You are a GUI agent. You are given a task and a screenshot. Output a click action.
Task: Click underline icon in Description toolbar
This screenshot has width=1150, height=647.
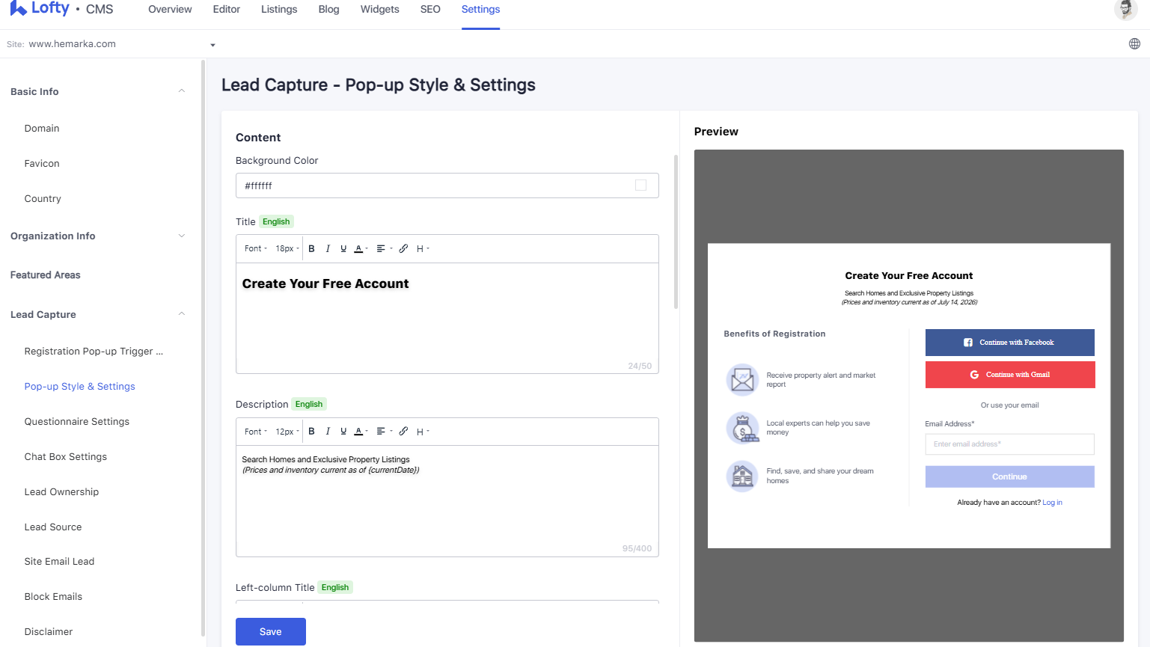pyautogui.click(x=343, y=432)
